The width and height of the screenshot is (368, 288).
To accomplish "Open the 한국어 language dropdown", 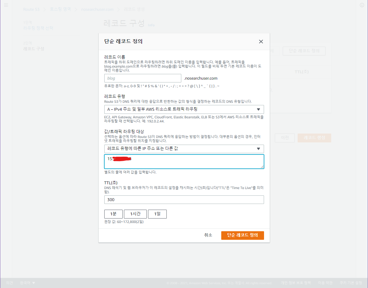I will 28,283.
